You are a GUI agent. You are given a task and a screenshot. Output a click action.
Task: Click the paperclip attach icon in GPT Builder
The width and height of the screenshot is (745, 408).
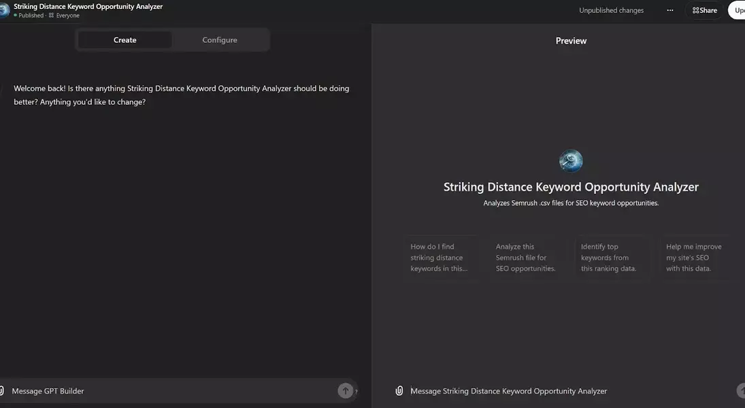pos(2,391)
